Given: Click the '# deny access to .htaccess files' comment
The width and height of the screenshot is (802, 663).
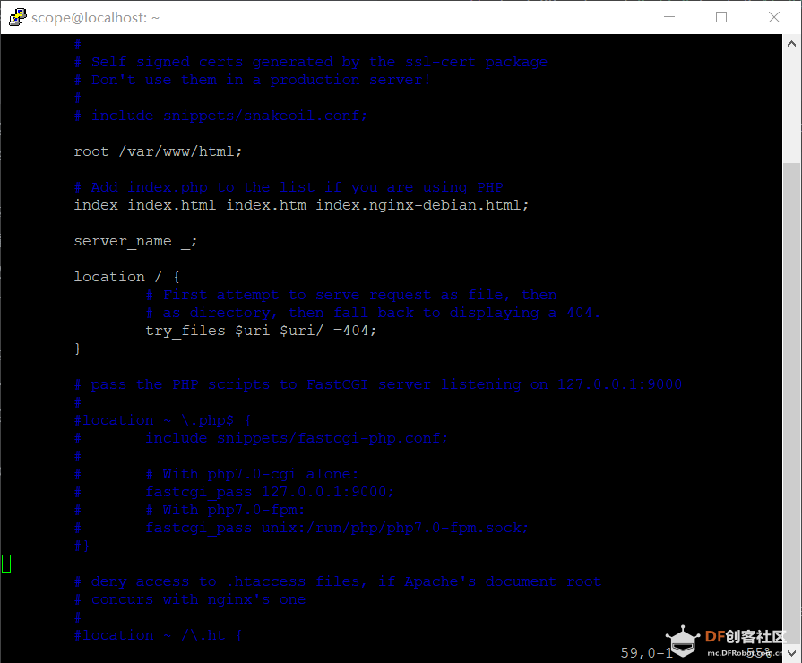Looking at the screenshot, I should 338,581.
